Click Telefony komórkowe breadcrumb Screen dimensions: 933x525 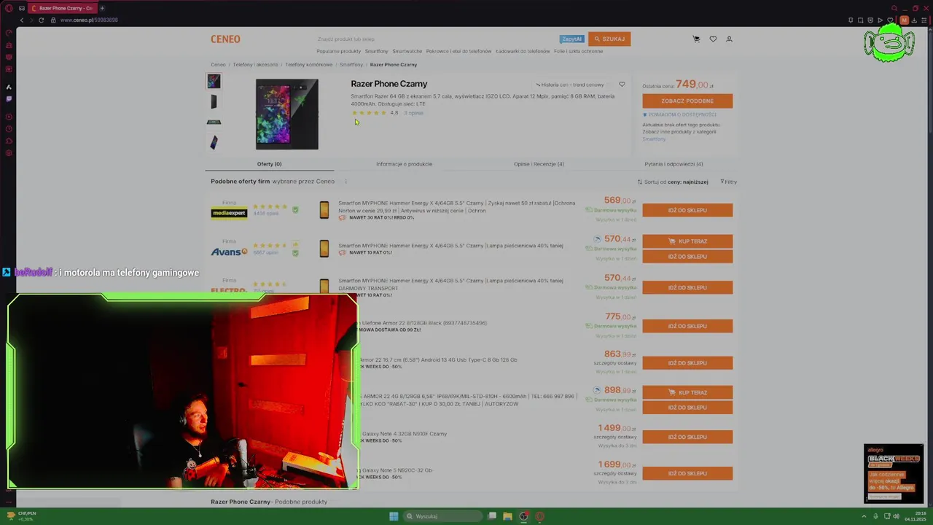(x=308, y=65)
